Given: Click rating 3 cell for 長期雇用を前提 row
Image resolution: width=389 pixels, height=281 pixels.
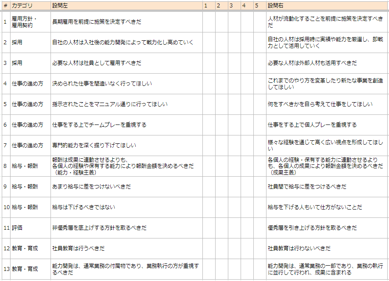Looking at the screenshot, I should [x=234, y=22].
